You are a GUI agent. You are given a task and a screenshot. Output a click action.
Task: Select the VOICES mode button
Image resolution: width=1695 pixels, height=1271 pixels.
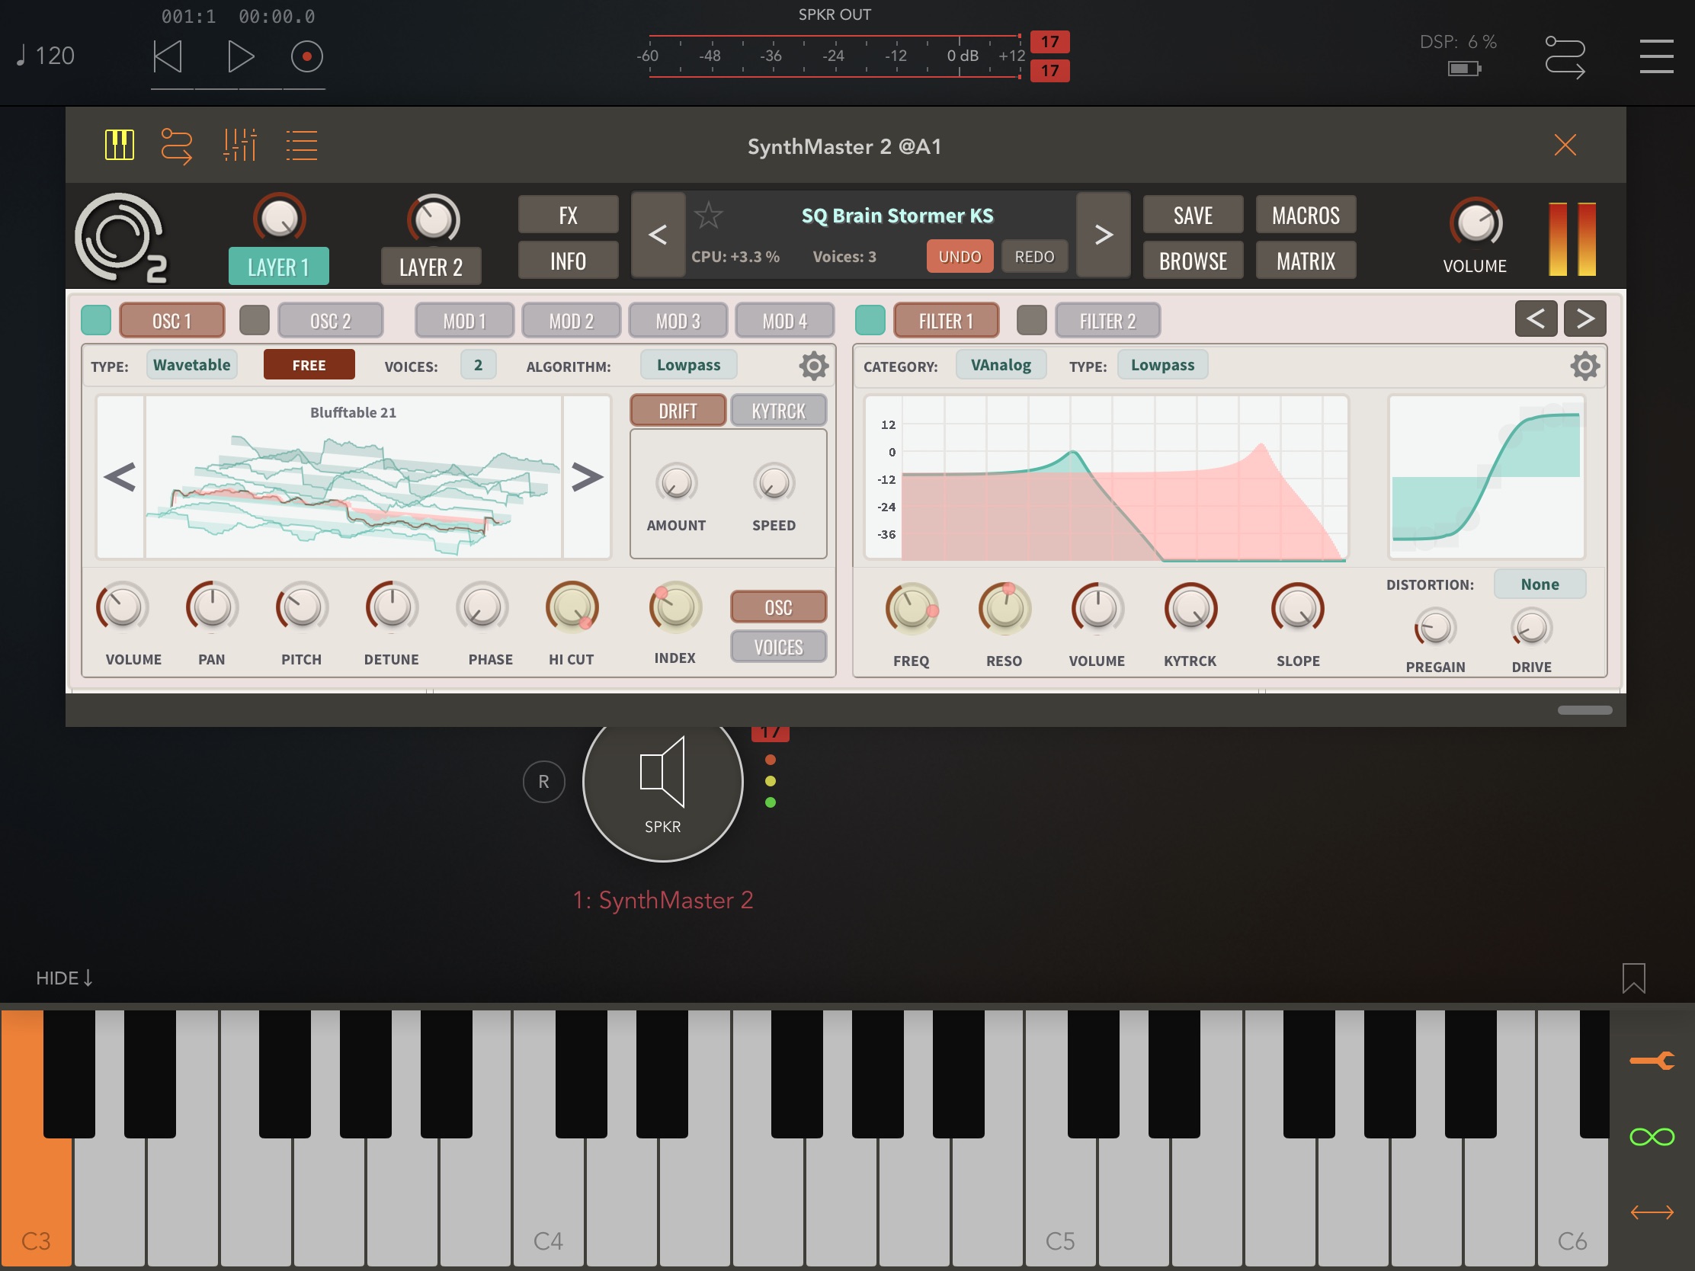pyautogui.click(x=779, y=647)
